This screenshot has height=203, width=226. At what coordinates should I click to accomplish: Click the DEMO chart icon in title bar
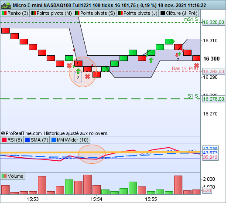pyautogui.click(x=6, y=6)
